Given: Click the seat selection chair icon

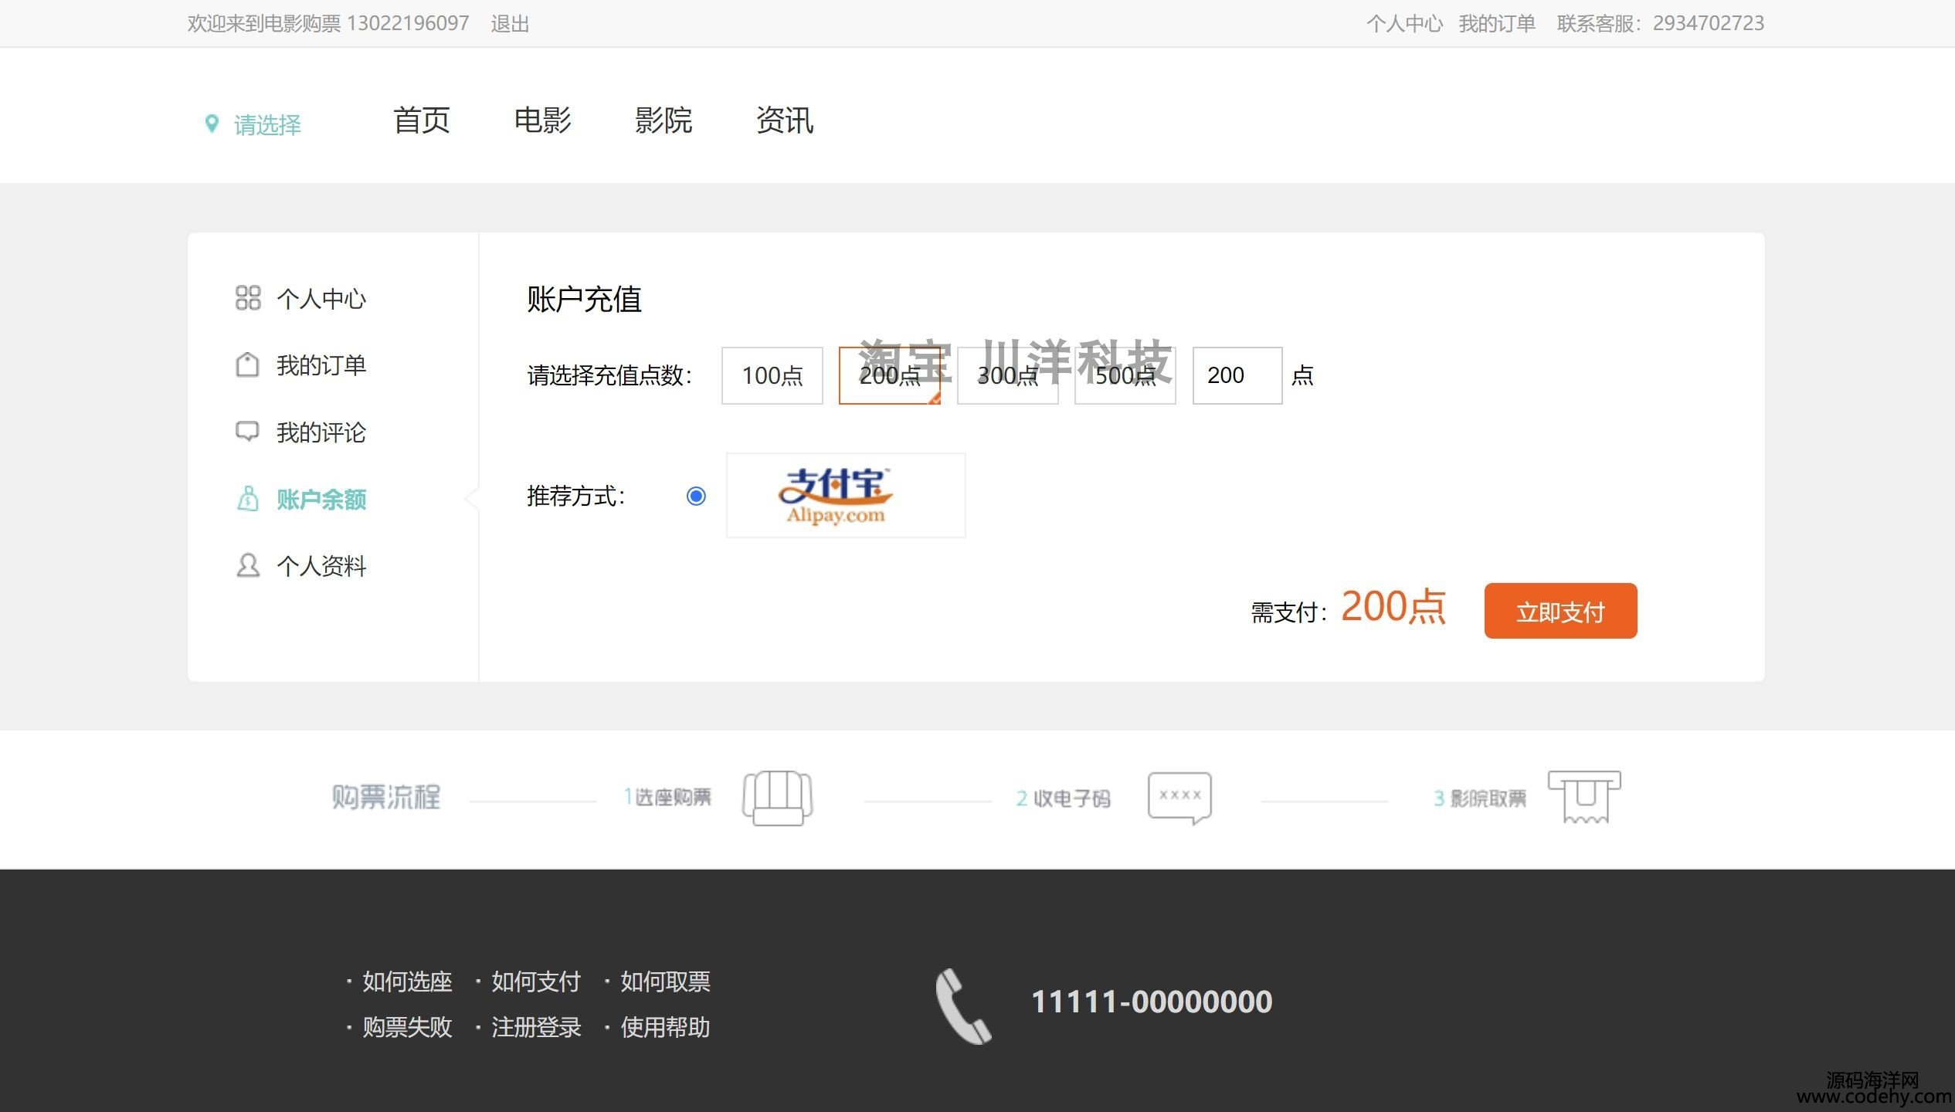Looking at the screenshot, I should pos(777,798).
